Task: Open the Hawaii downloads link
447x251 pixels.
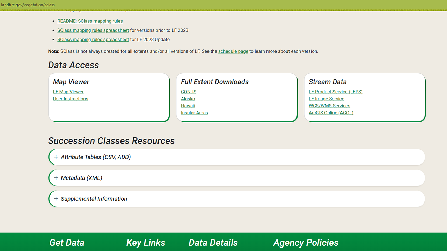Action: tap(188, 106)
